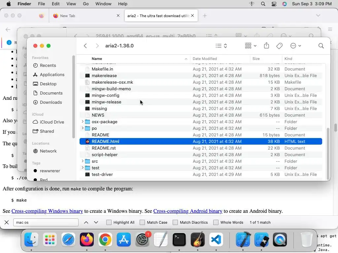Open a new browser tab with plus
338x253 pixels.
pyautogui.click(x=205, y=16)
